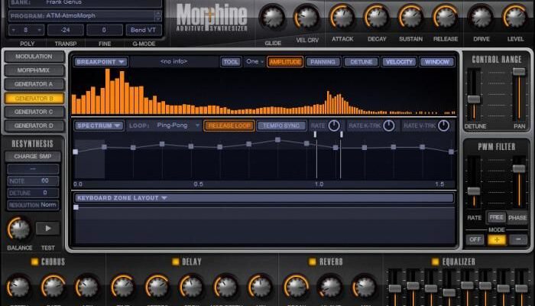Click the Level knob
This screenshot has width=535, height=306.
[516, 16]
